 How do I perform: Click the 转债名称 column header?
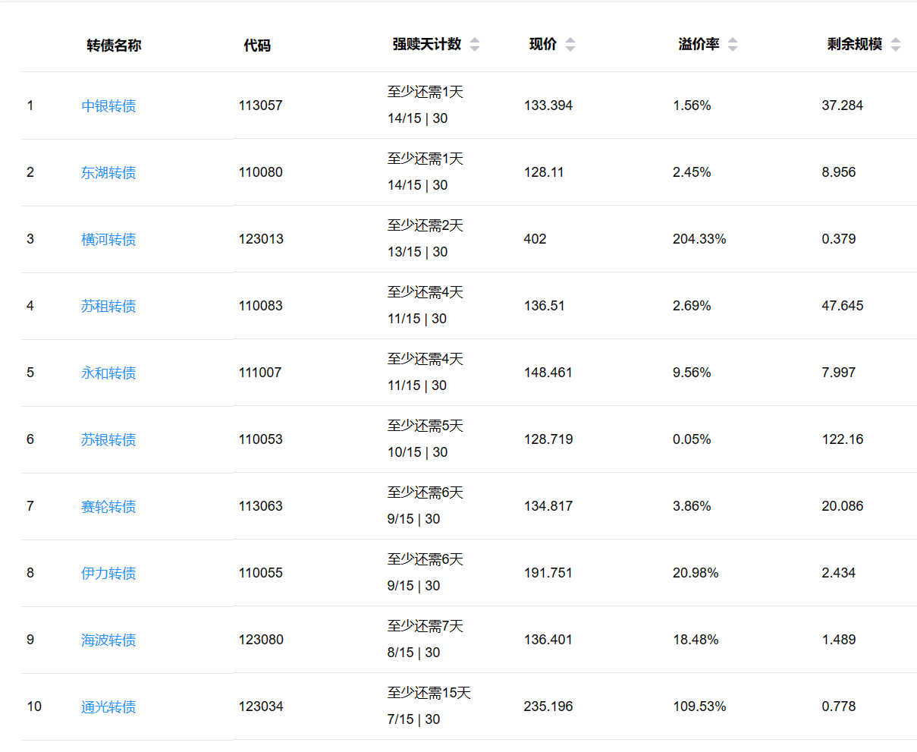click(114, 46)
